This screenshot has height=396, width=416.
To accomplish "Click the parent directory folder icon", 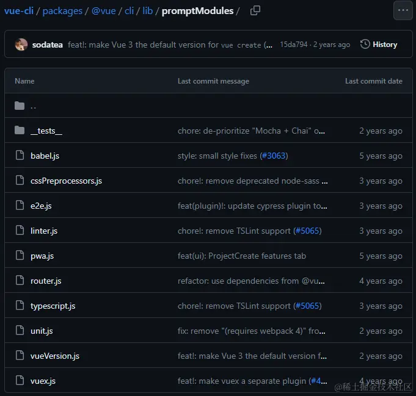I will coord(20,106).
